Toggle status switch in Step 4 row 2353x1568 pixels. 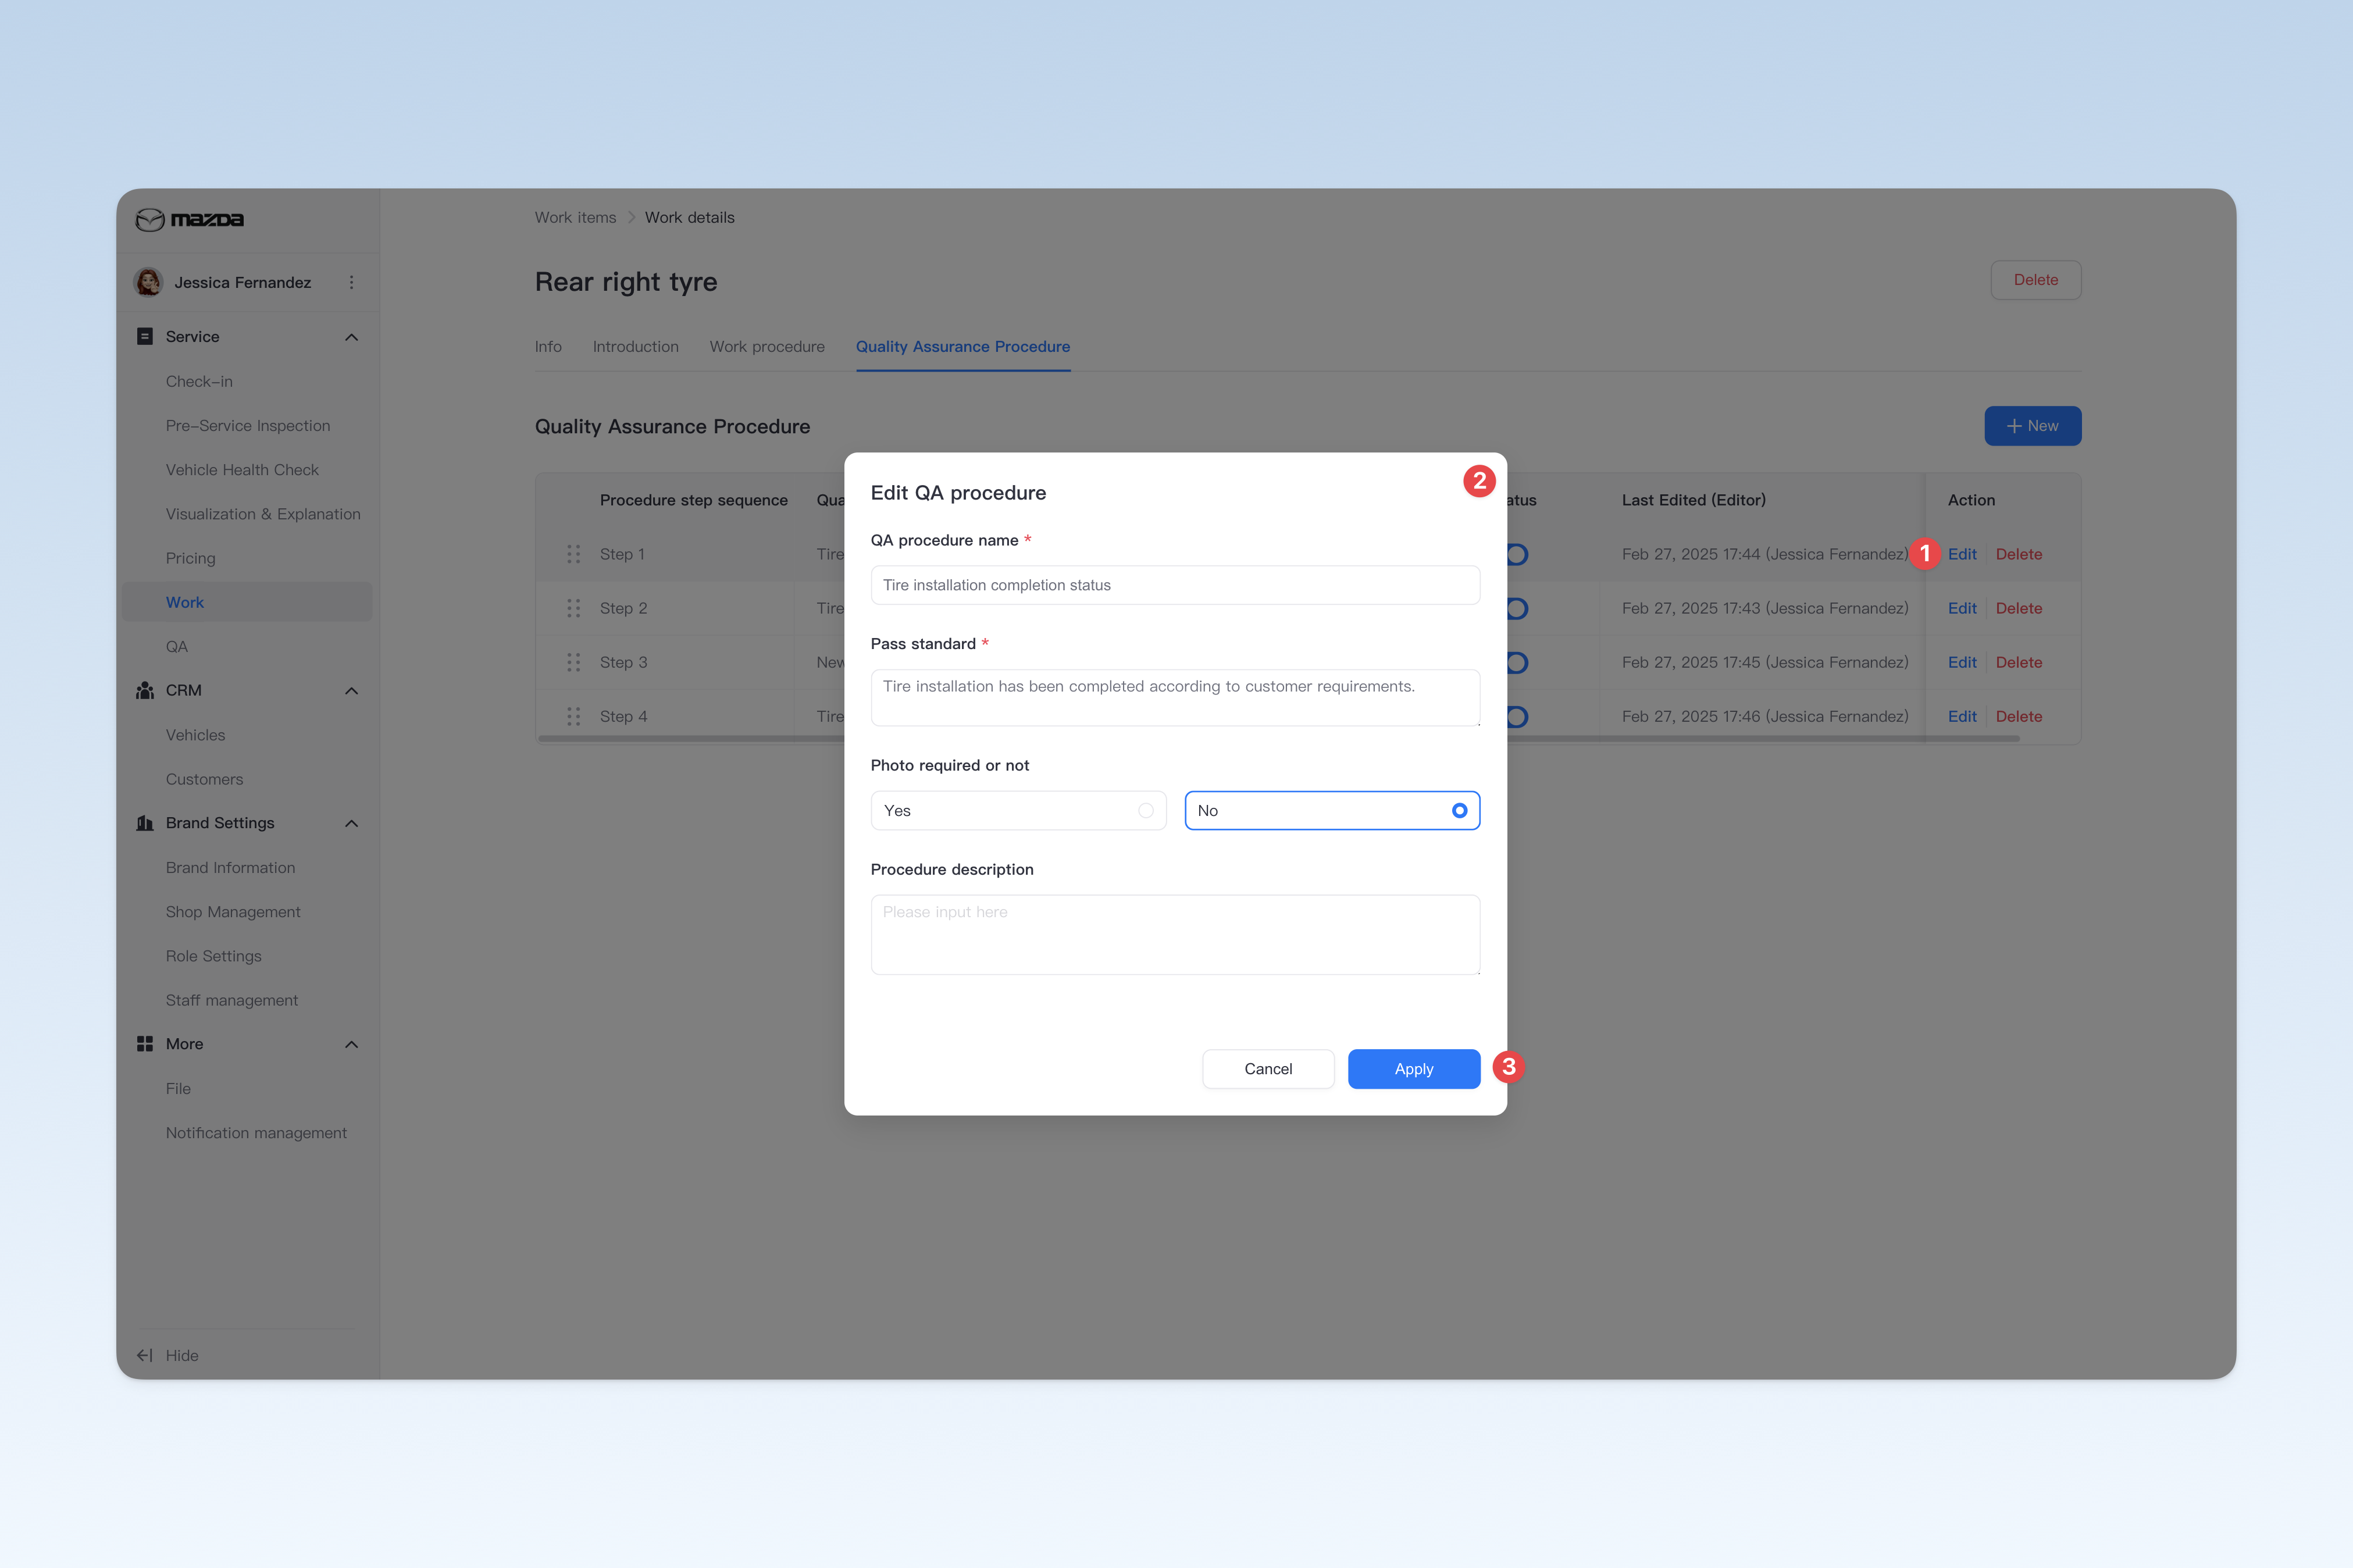1517,716
